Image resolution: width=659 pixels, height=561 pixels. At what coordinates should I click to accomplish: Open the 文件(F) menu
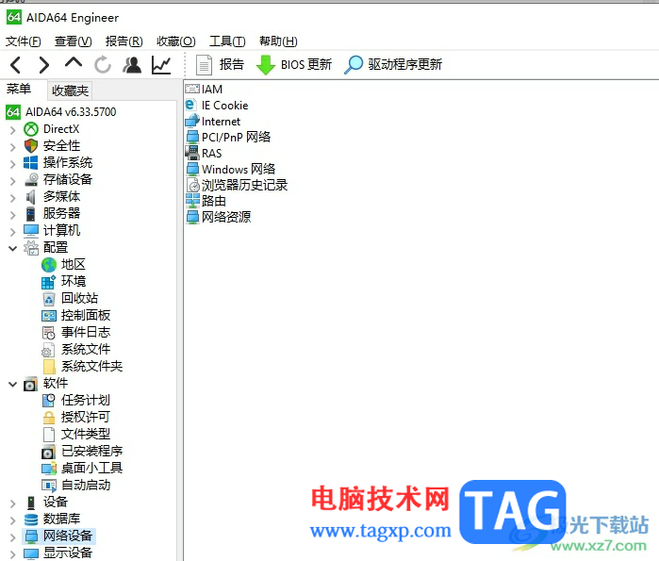pyautogui.click(x=24, y=41)
